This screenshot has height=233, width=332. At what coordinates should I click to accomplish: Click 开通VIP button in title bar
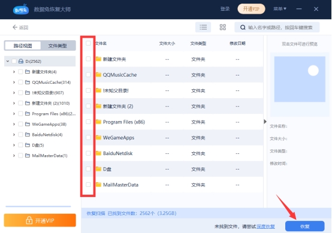(251, 9)
